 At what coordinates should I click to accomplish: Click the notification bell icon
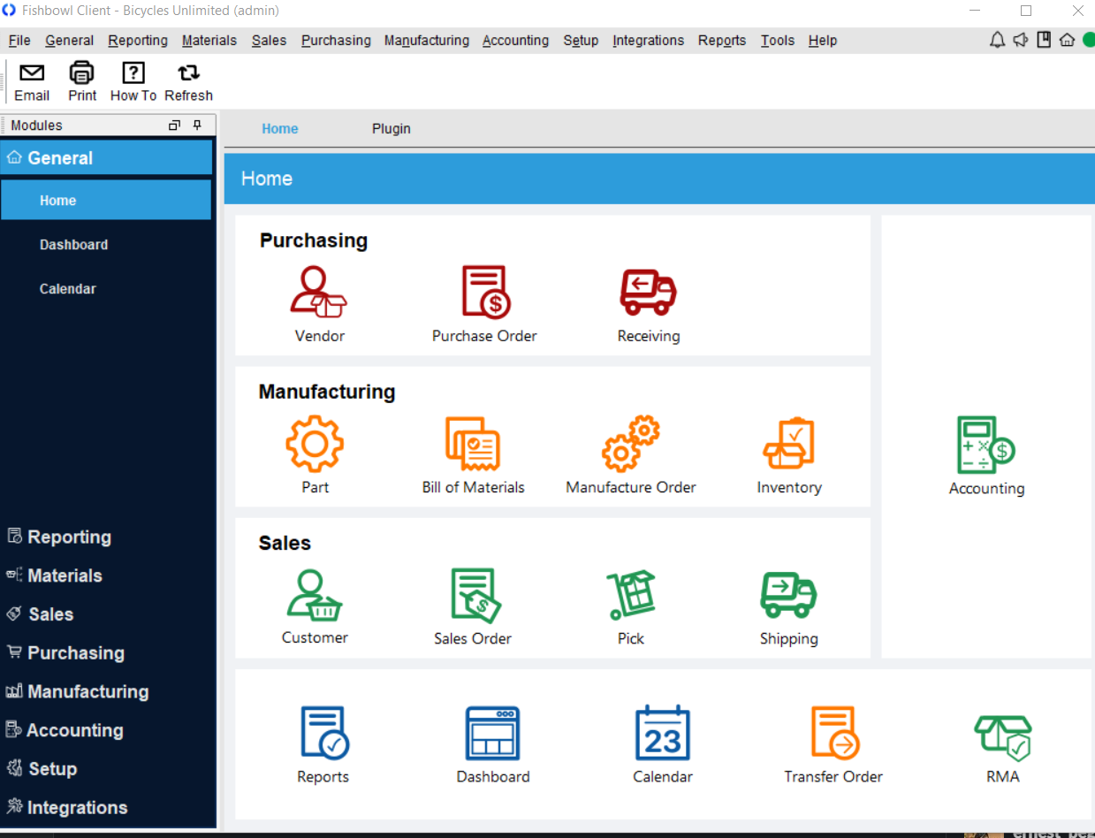(997, 40)
